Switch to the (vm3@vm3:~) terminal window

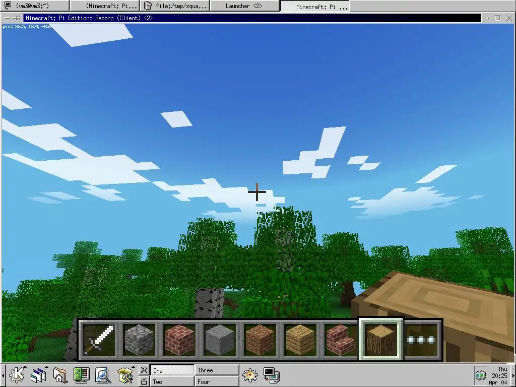[x=35, y=6]
